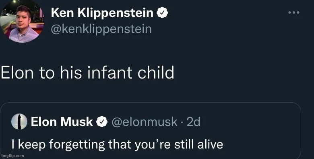Open the quoted tweet 'I keep forgetting' text
Screen dimensions: 314x159
(x=118, y=145)
